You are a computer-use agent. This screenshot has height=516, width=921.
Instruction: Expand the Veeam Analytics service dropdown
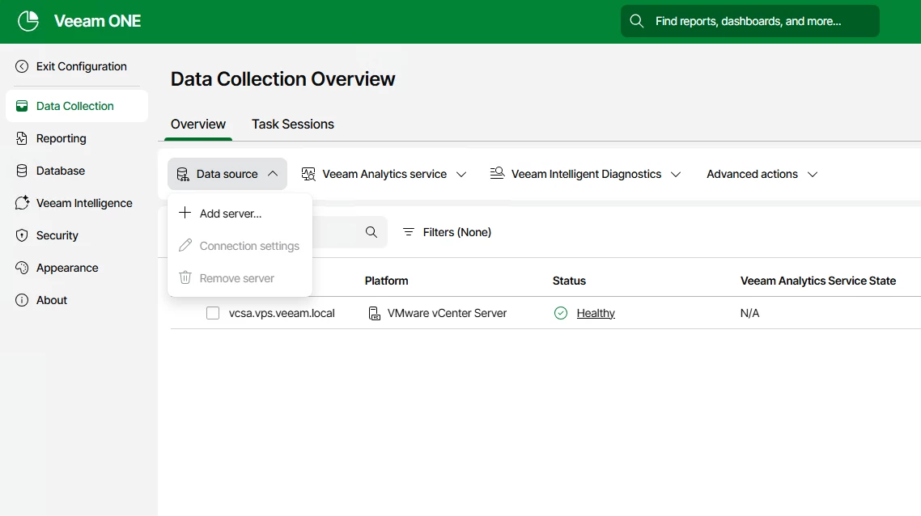point(384,175)
